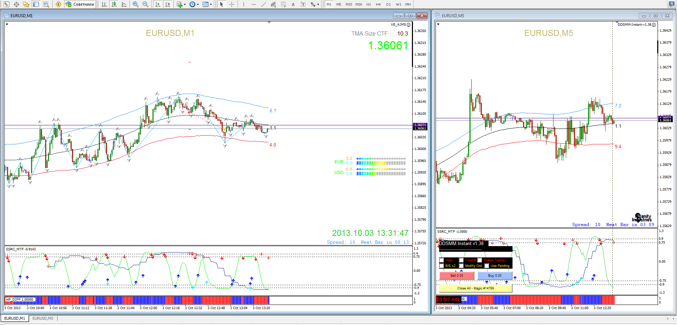Click the add indicator icon
The width and height of the screenshot is (677, 325).
180,4
